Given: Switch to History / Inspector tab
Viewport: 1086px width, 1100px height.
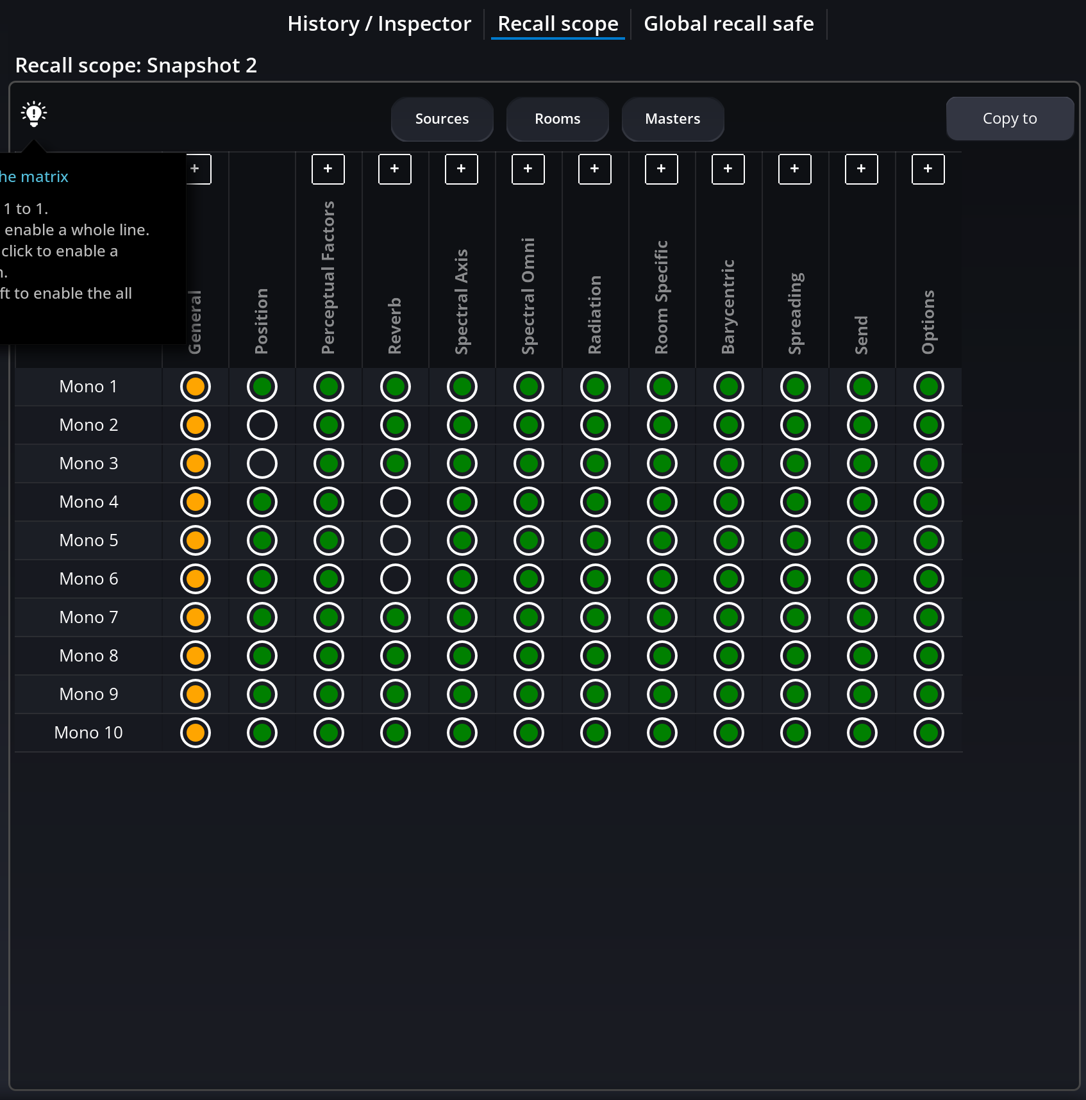Looking at the screenshot, I should (x=379, y=24).
